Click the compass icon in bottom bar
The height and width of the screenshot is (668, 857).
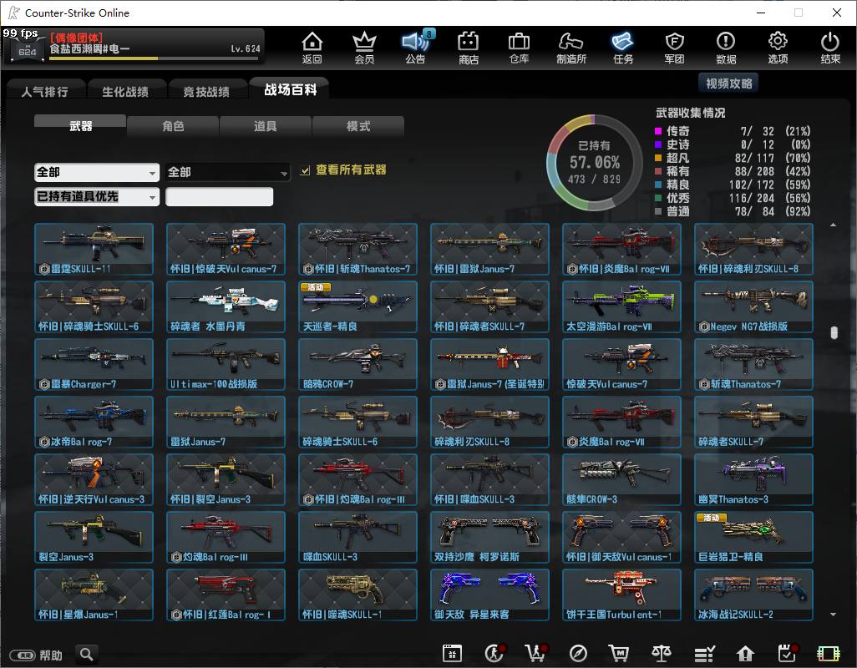pos(578,653)
